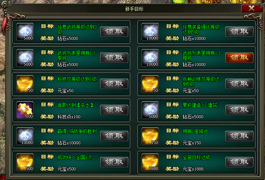The width and height of the screenshot is (265, 180).
Task: Claim the highlighted 领取 for 拥有1个橙将
Action: (x=239, y=58)
